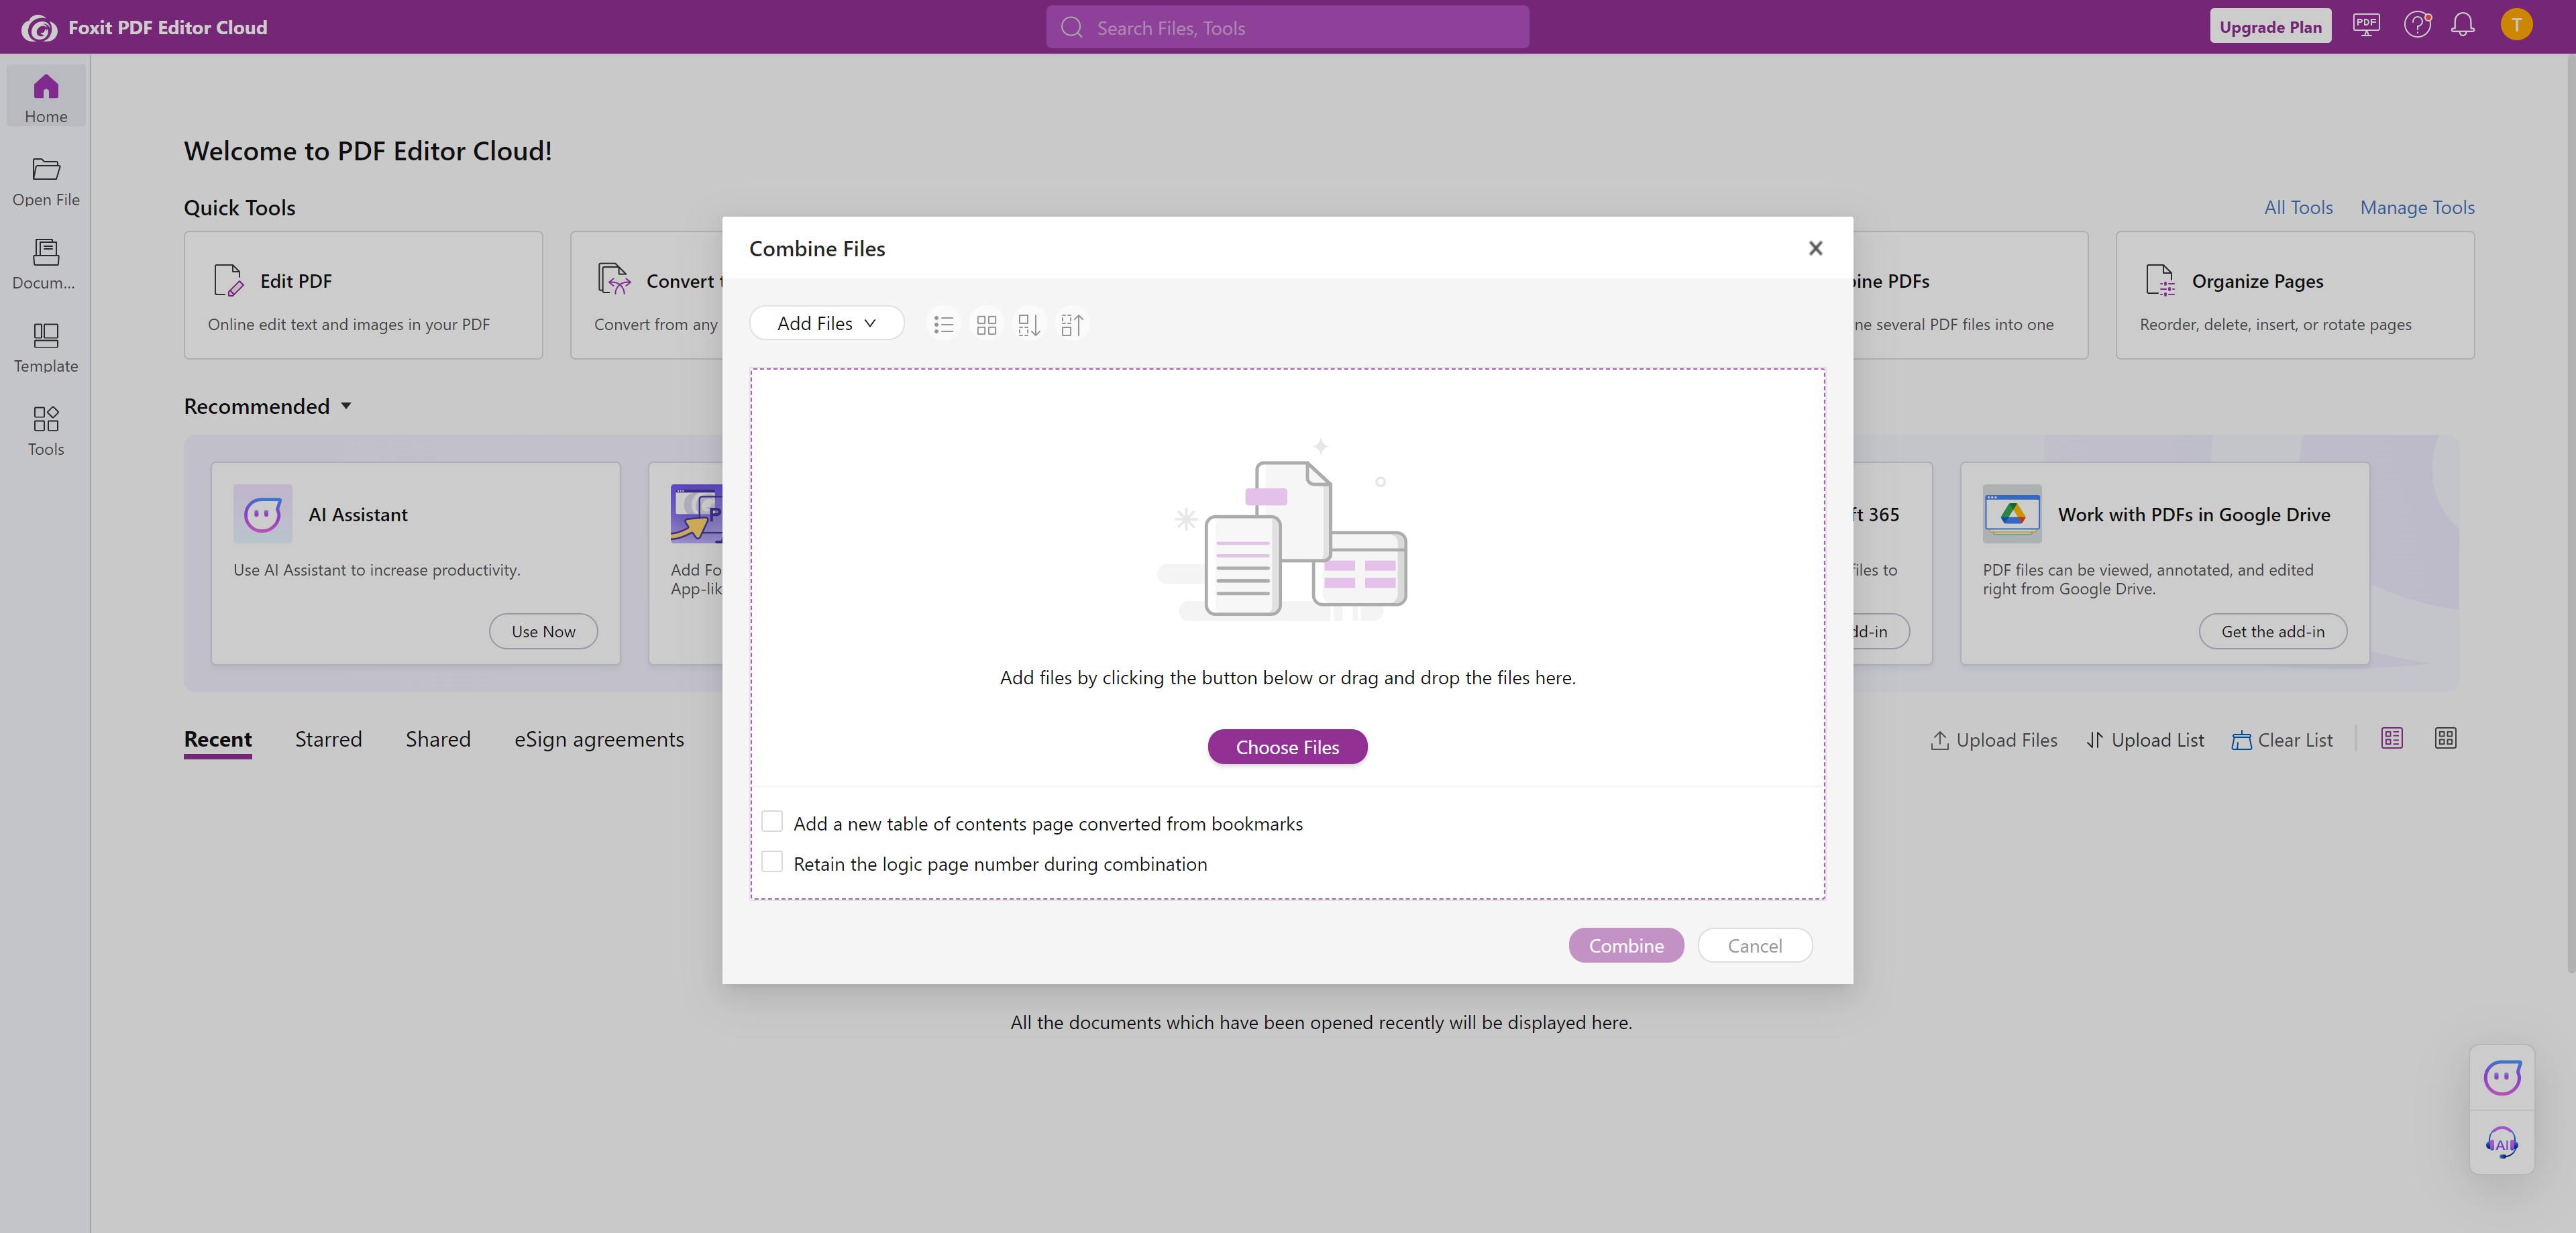Switch to the Starred tab

(x=328, y=739)
